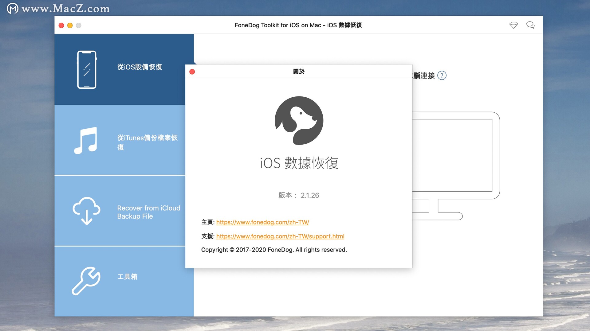Click the phone icon for iOS device recovery
Screen dimensions: 590x331
[x=87, y=70]
